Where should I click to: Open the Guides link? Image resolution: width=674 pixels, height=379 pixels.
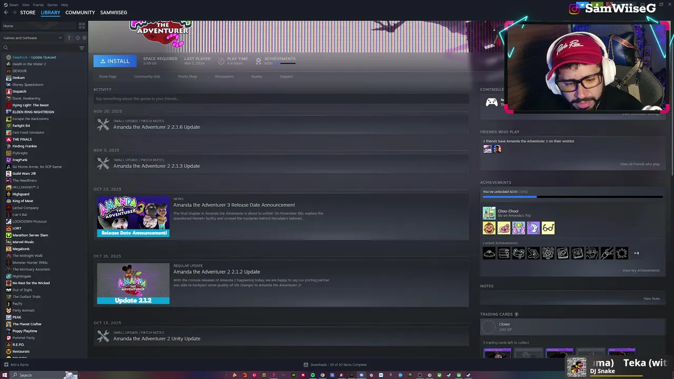[256, 76]
